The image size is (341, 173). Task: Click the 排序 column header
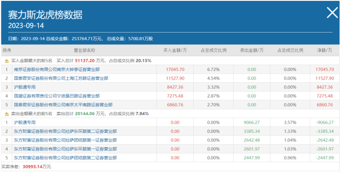7,50
